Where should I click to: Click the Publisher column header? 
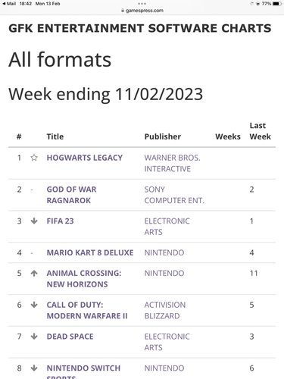coord(163,136)
